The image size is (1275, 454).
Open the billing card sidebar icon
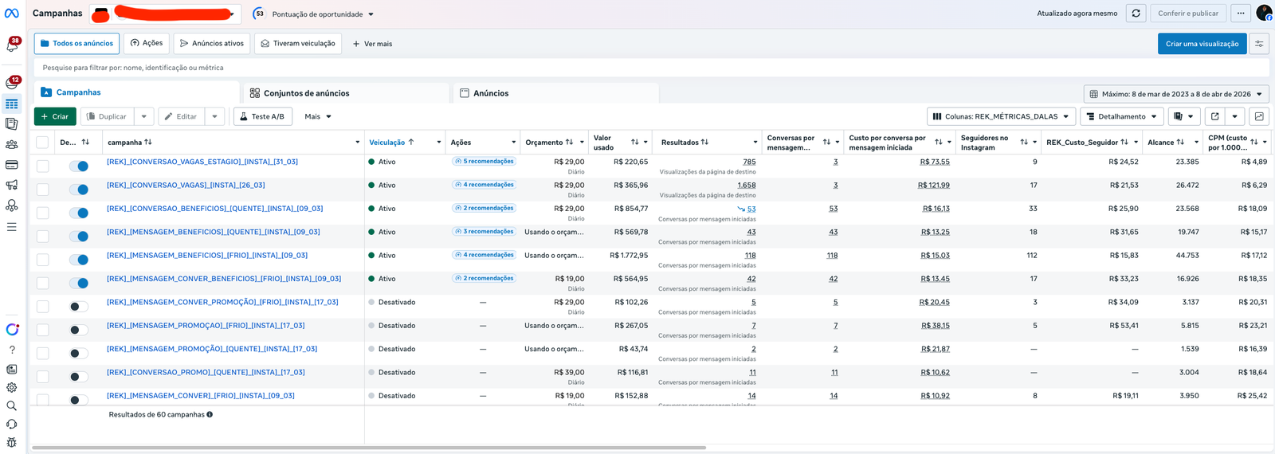[x=12, y=165]
